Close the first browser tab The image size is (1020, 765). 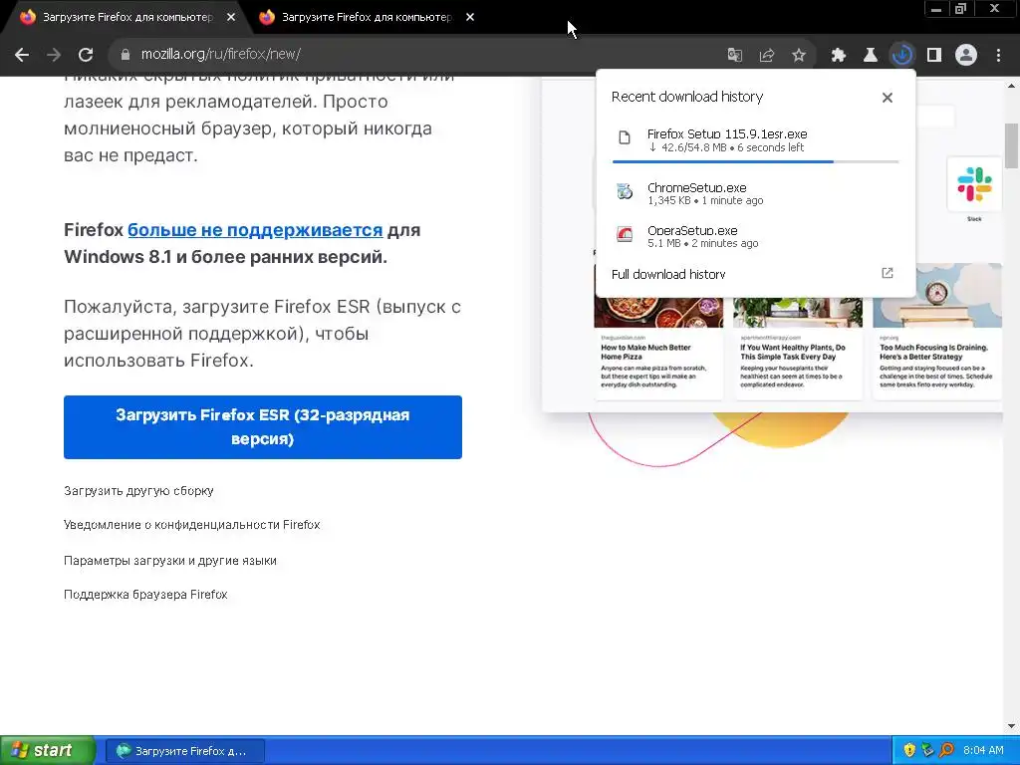231,18
